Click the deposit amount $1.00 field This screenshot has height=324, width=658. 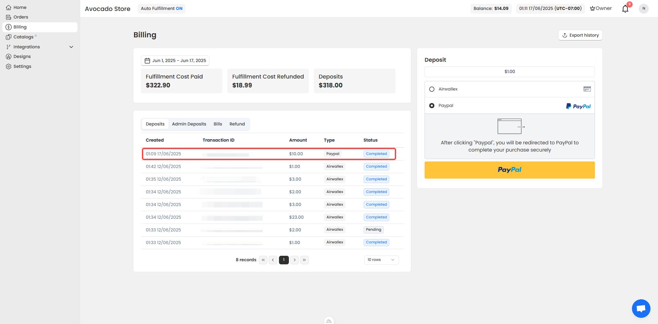click(x=510, y=72)
